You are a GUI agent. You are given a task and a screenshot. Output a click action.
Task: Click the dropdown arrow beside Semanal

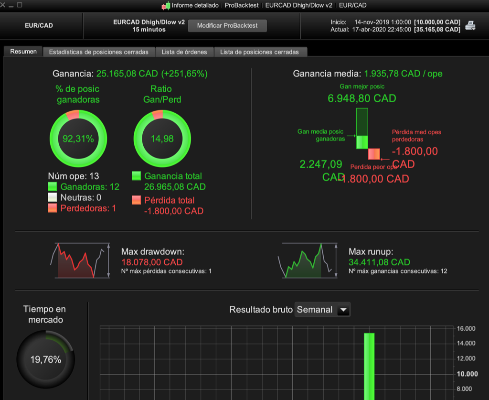[x=343, y=310]
